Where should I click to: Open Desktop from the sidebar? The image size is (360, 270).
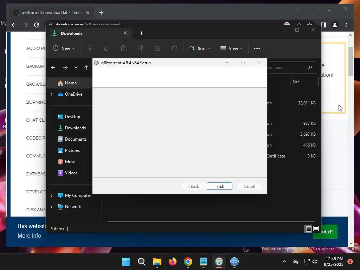click(70, 117)
